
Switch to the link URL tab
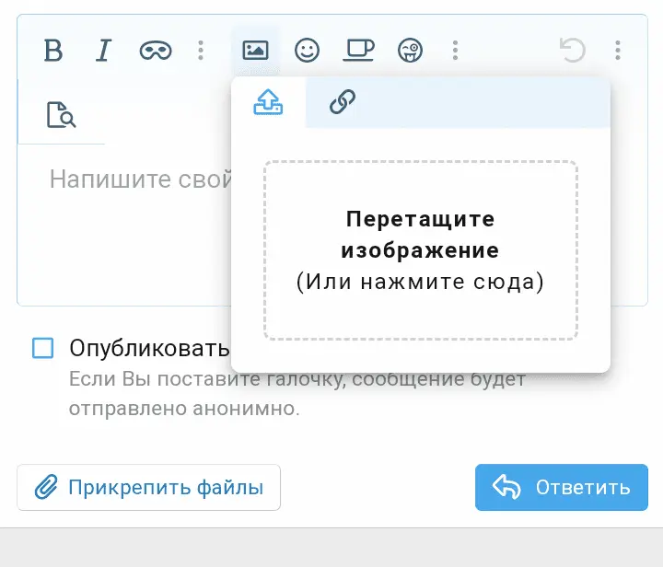coord(343,102)
